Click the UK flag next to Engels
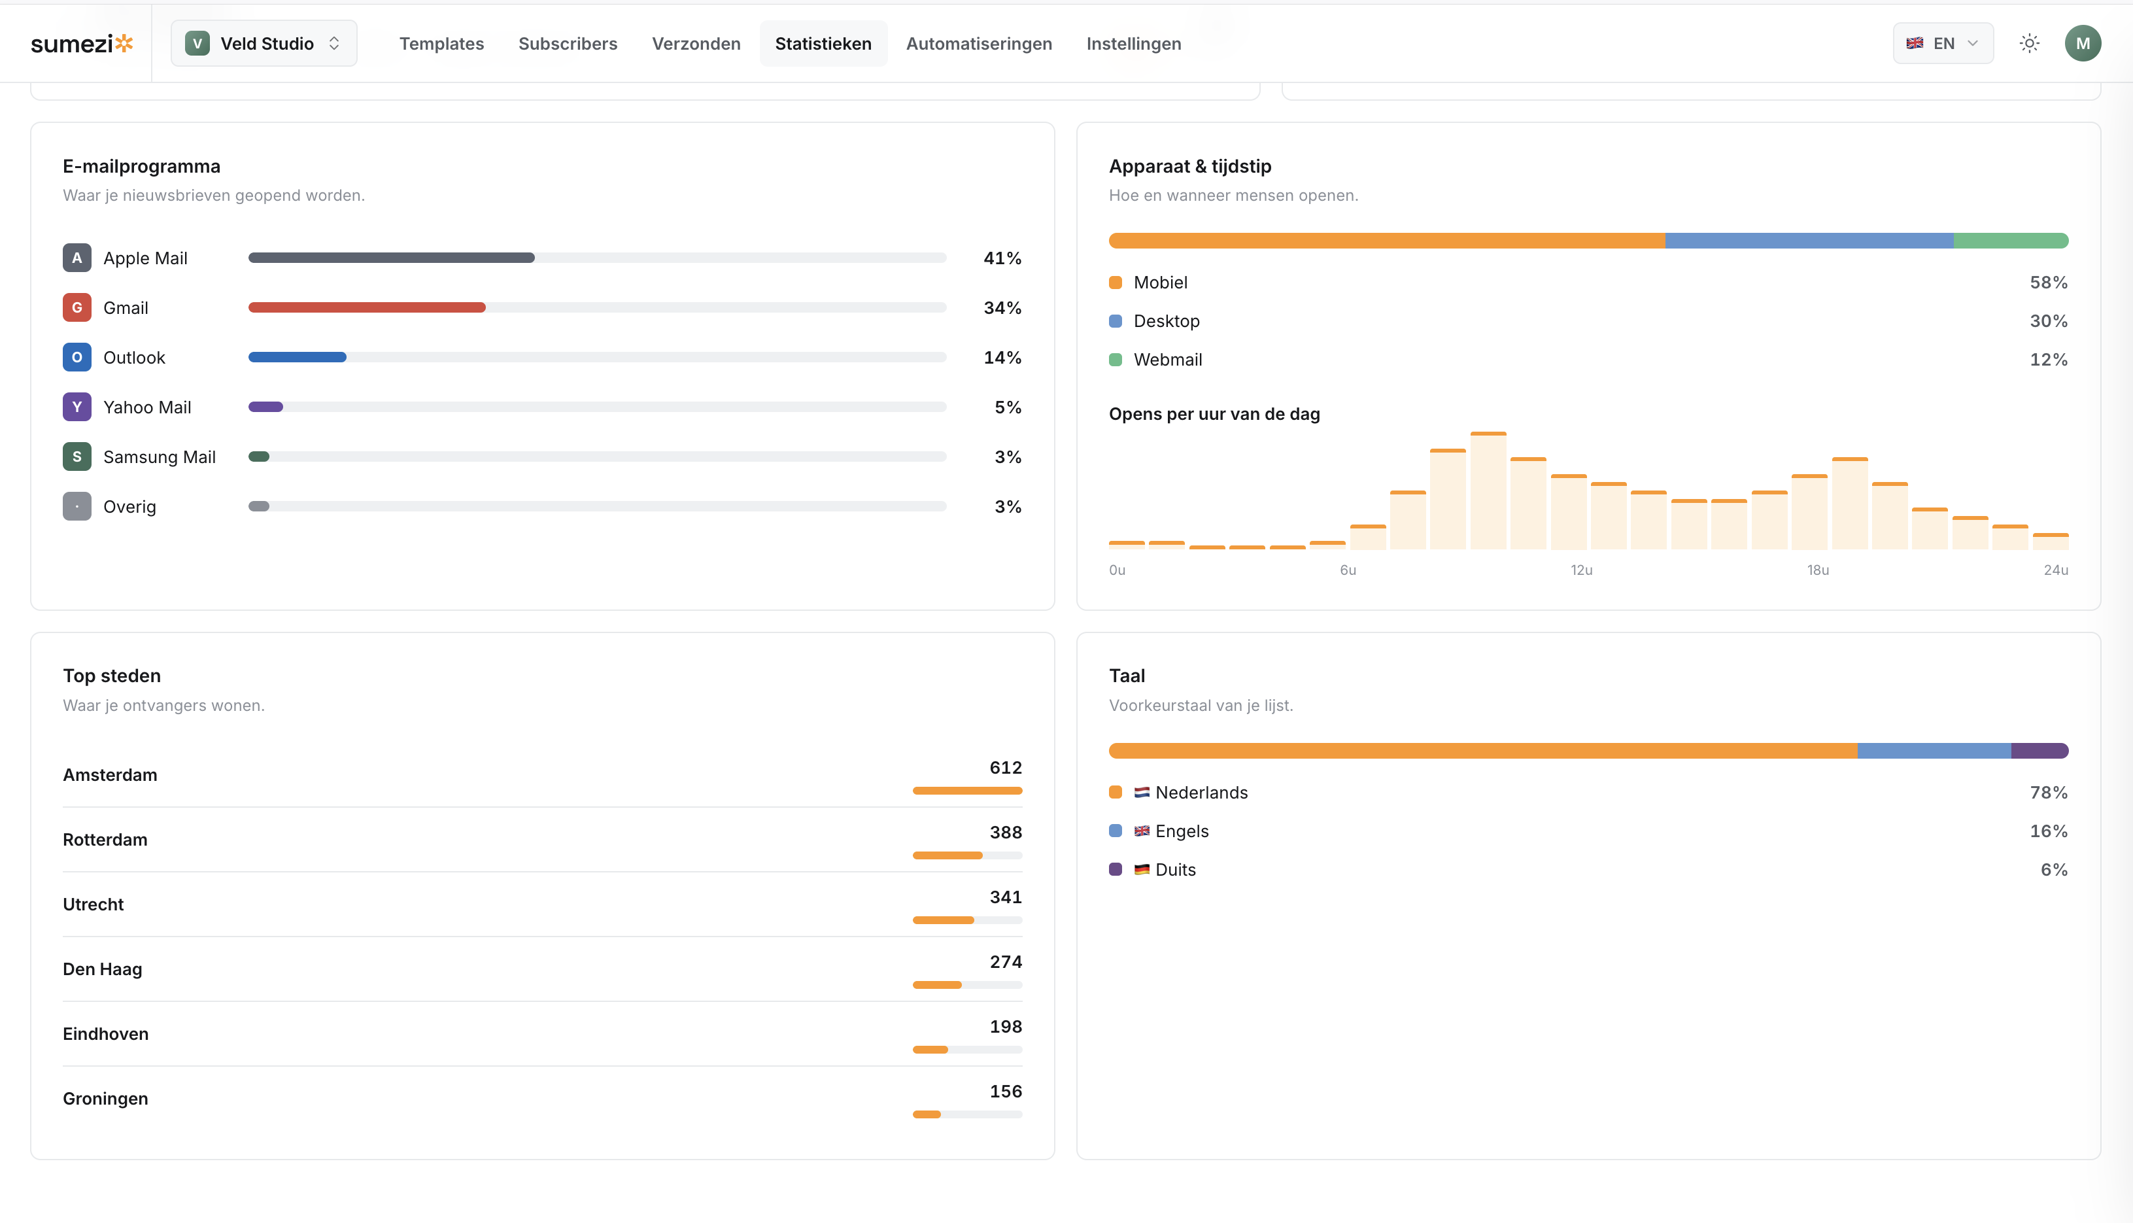2133x1223 pixels. point(1142,831)
